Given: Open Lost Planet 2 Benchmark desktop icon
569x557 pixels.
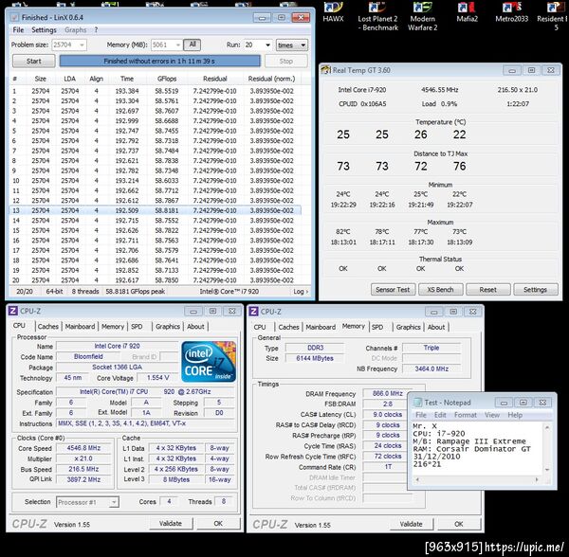Looking at the screenshot, I should tap(377, 16).
